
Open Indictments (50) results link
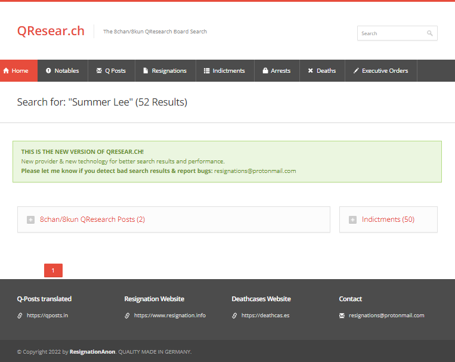pos(388,219)
